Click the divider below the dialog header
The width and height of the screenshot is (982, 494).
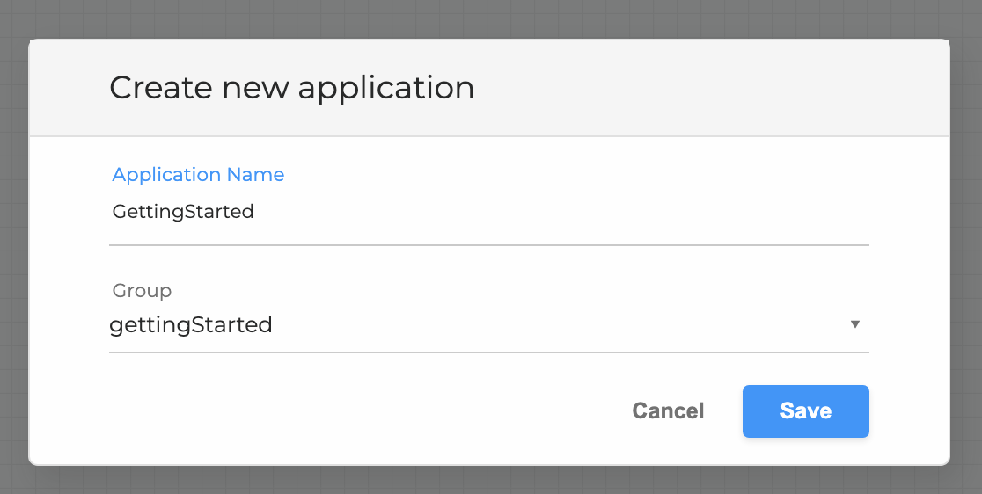pyautogui.click(x=488, y=135)
